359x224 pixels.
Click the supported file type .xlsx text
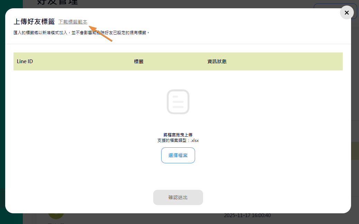pos(178,140)
